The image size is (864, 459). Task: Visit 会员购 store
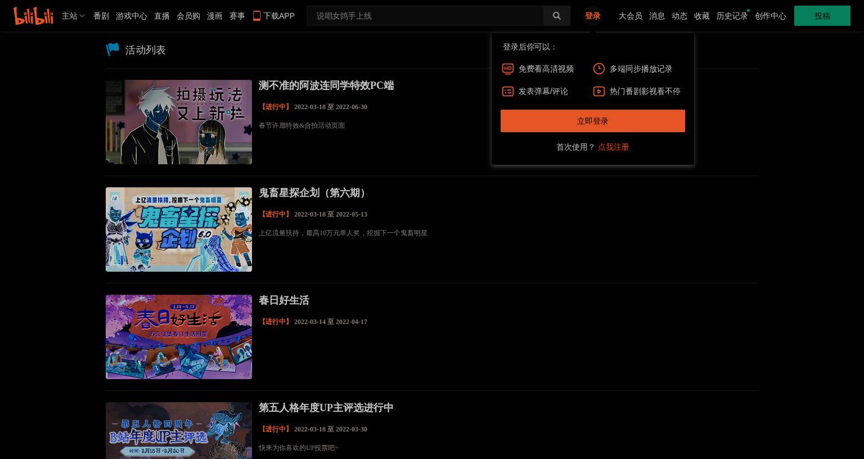pyautogui.click(x=188, y=16)
